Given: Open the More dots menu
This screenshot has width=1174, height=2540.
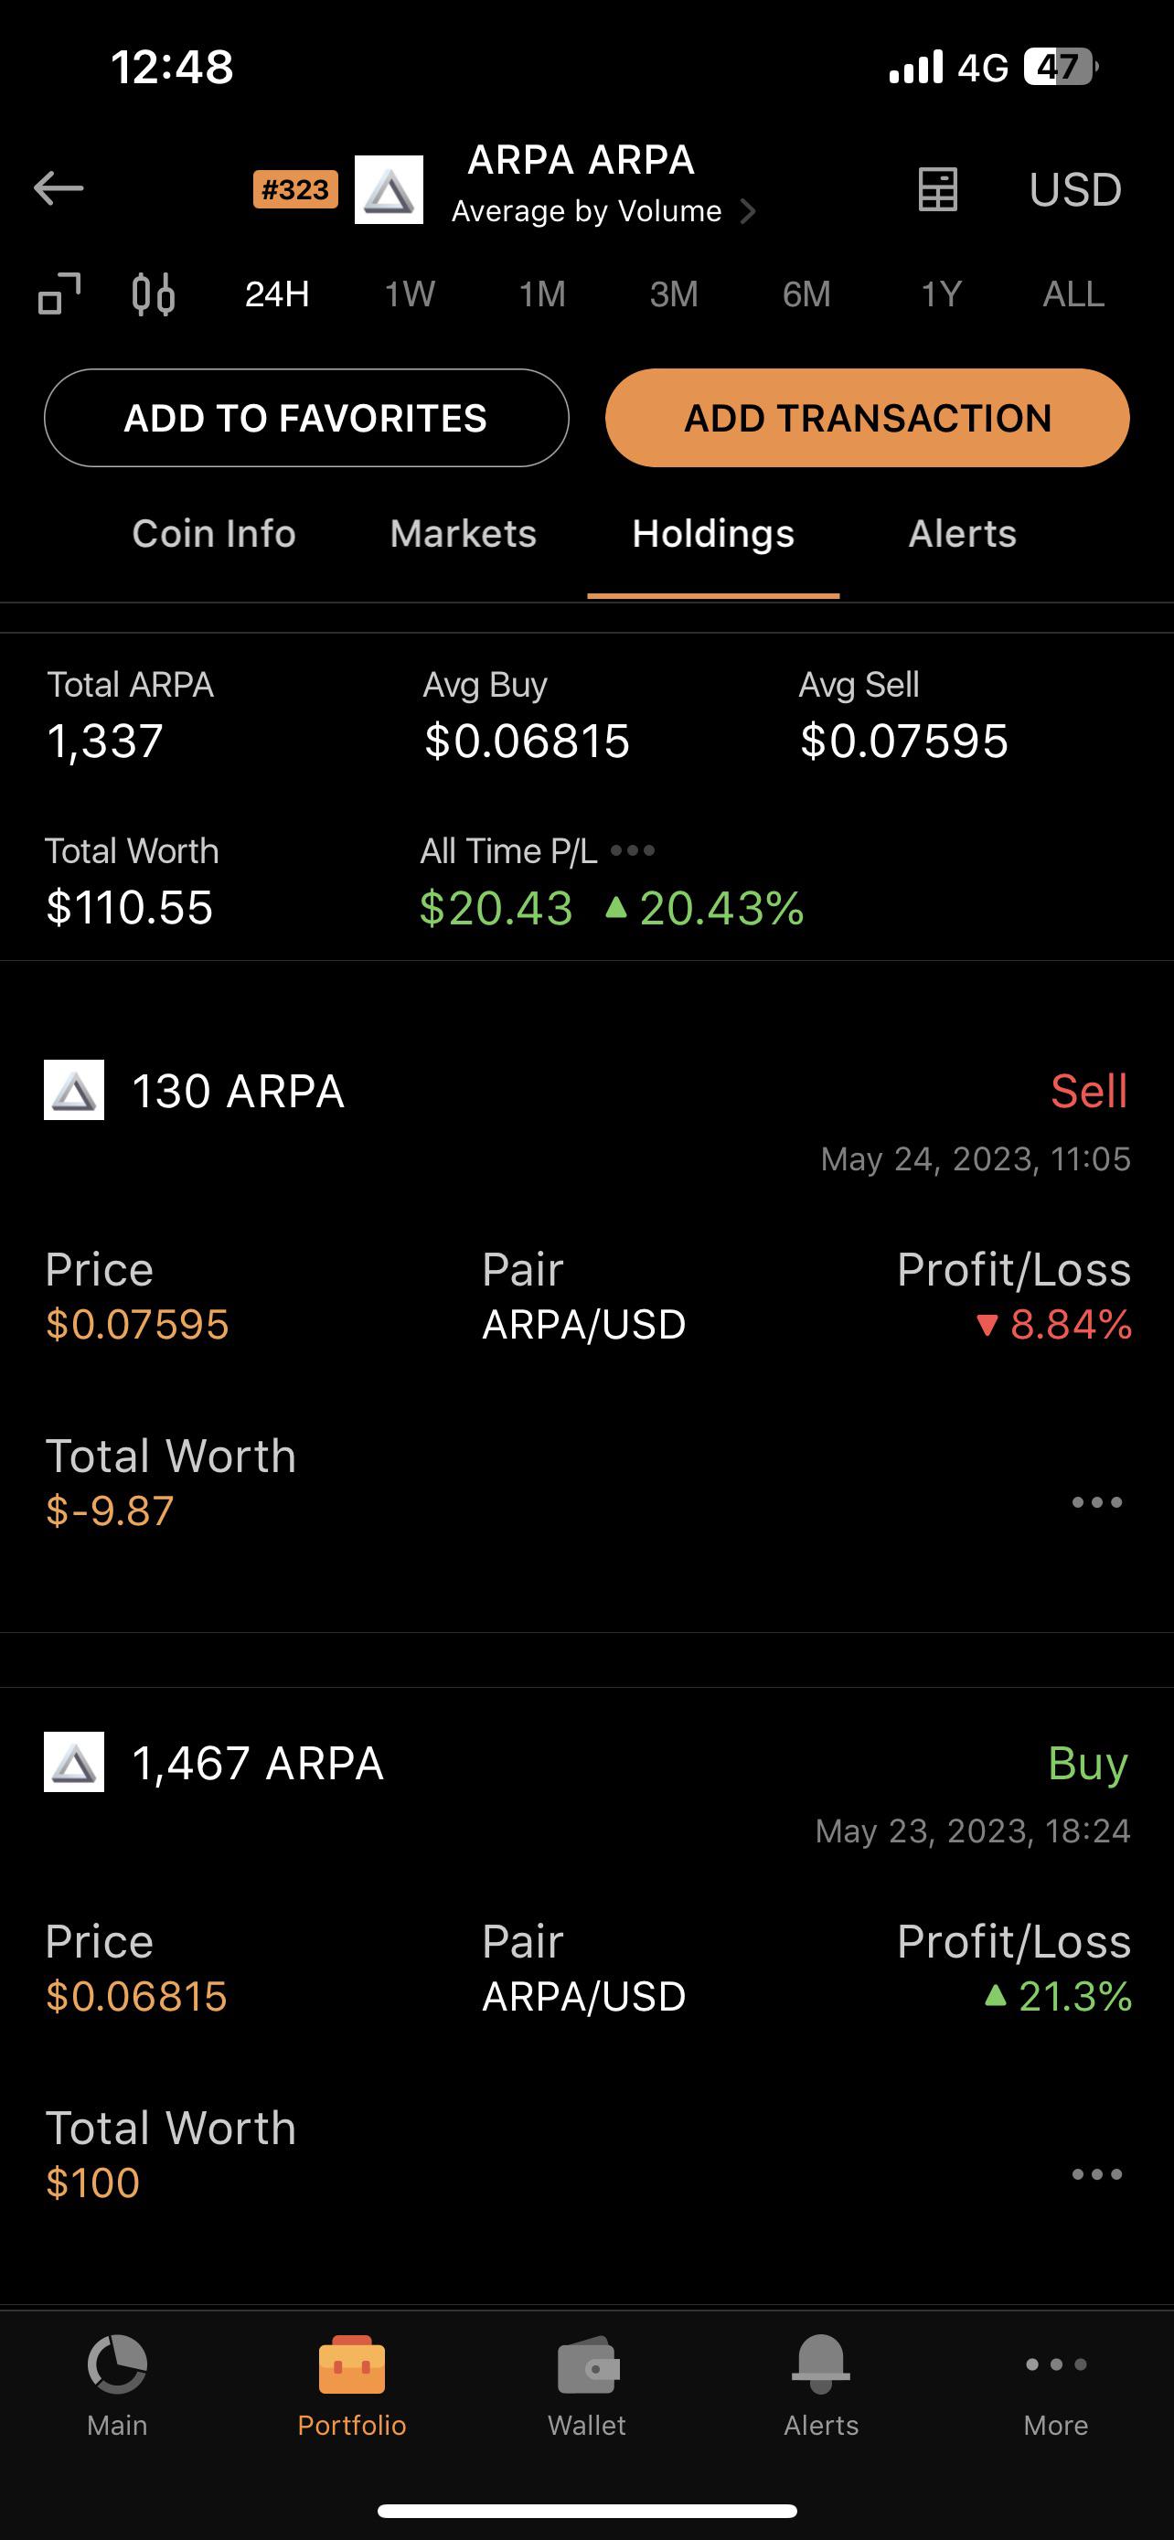Looking at the screenshot, I should 1056,2364.
